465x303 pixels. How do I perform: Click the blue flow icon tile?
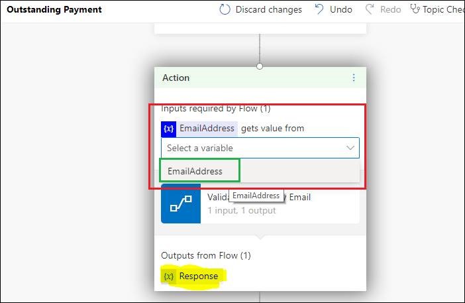(x=181, y=204)
